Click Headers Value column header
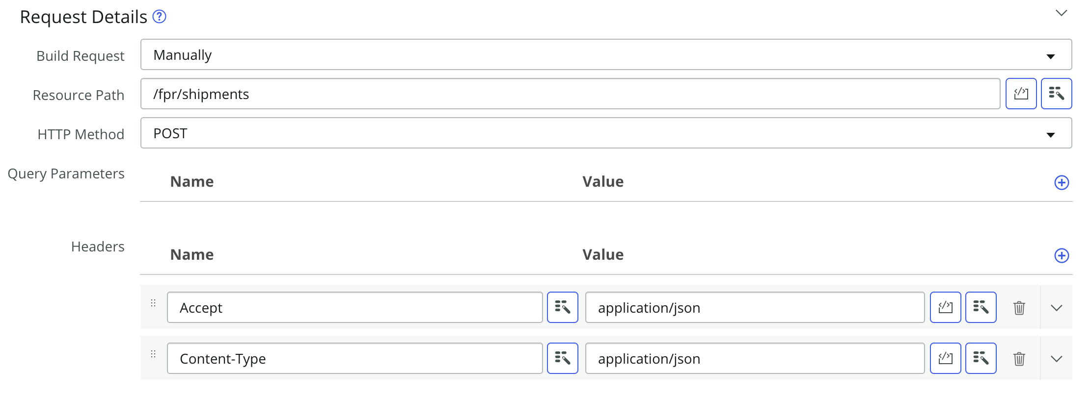Viewport: 1091px width, 396px height. pyautogui.click(x=603, y=255)
